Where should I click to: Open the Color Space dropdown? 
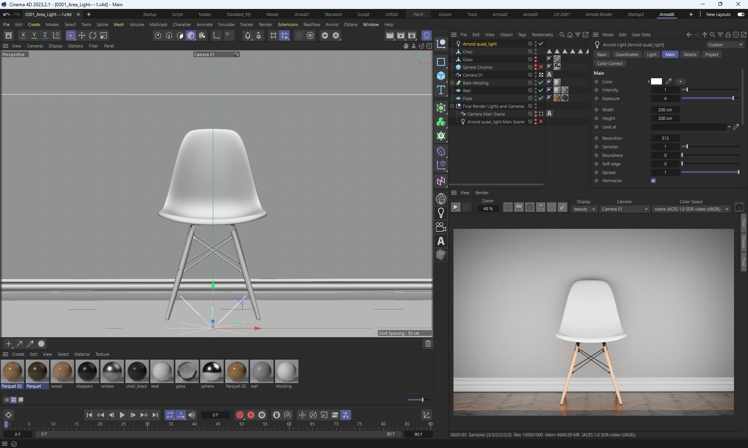click(691, 209)
